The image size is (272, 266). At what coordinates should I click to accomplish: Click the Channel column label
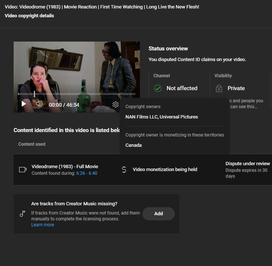tap(162, 75)
